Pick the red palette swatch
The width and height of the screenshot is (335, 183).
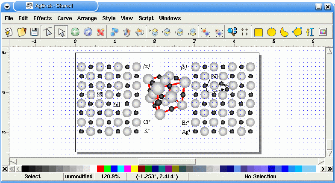tap(100, 169)
